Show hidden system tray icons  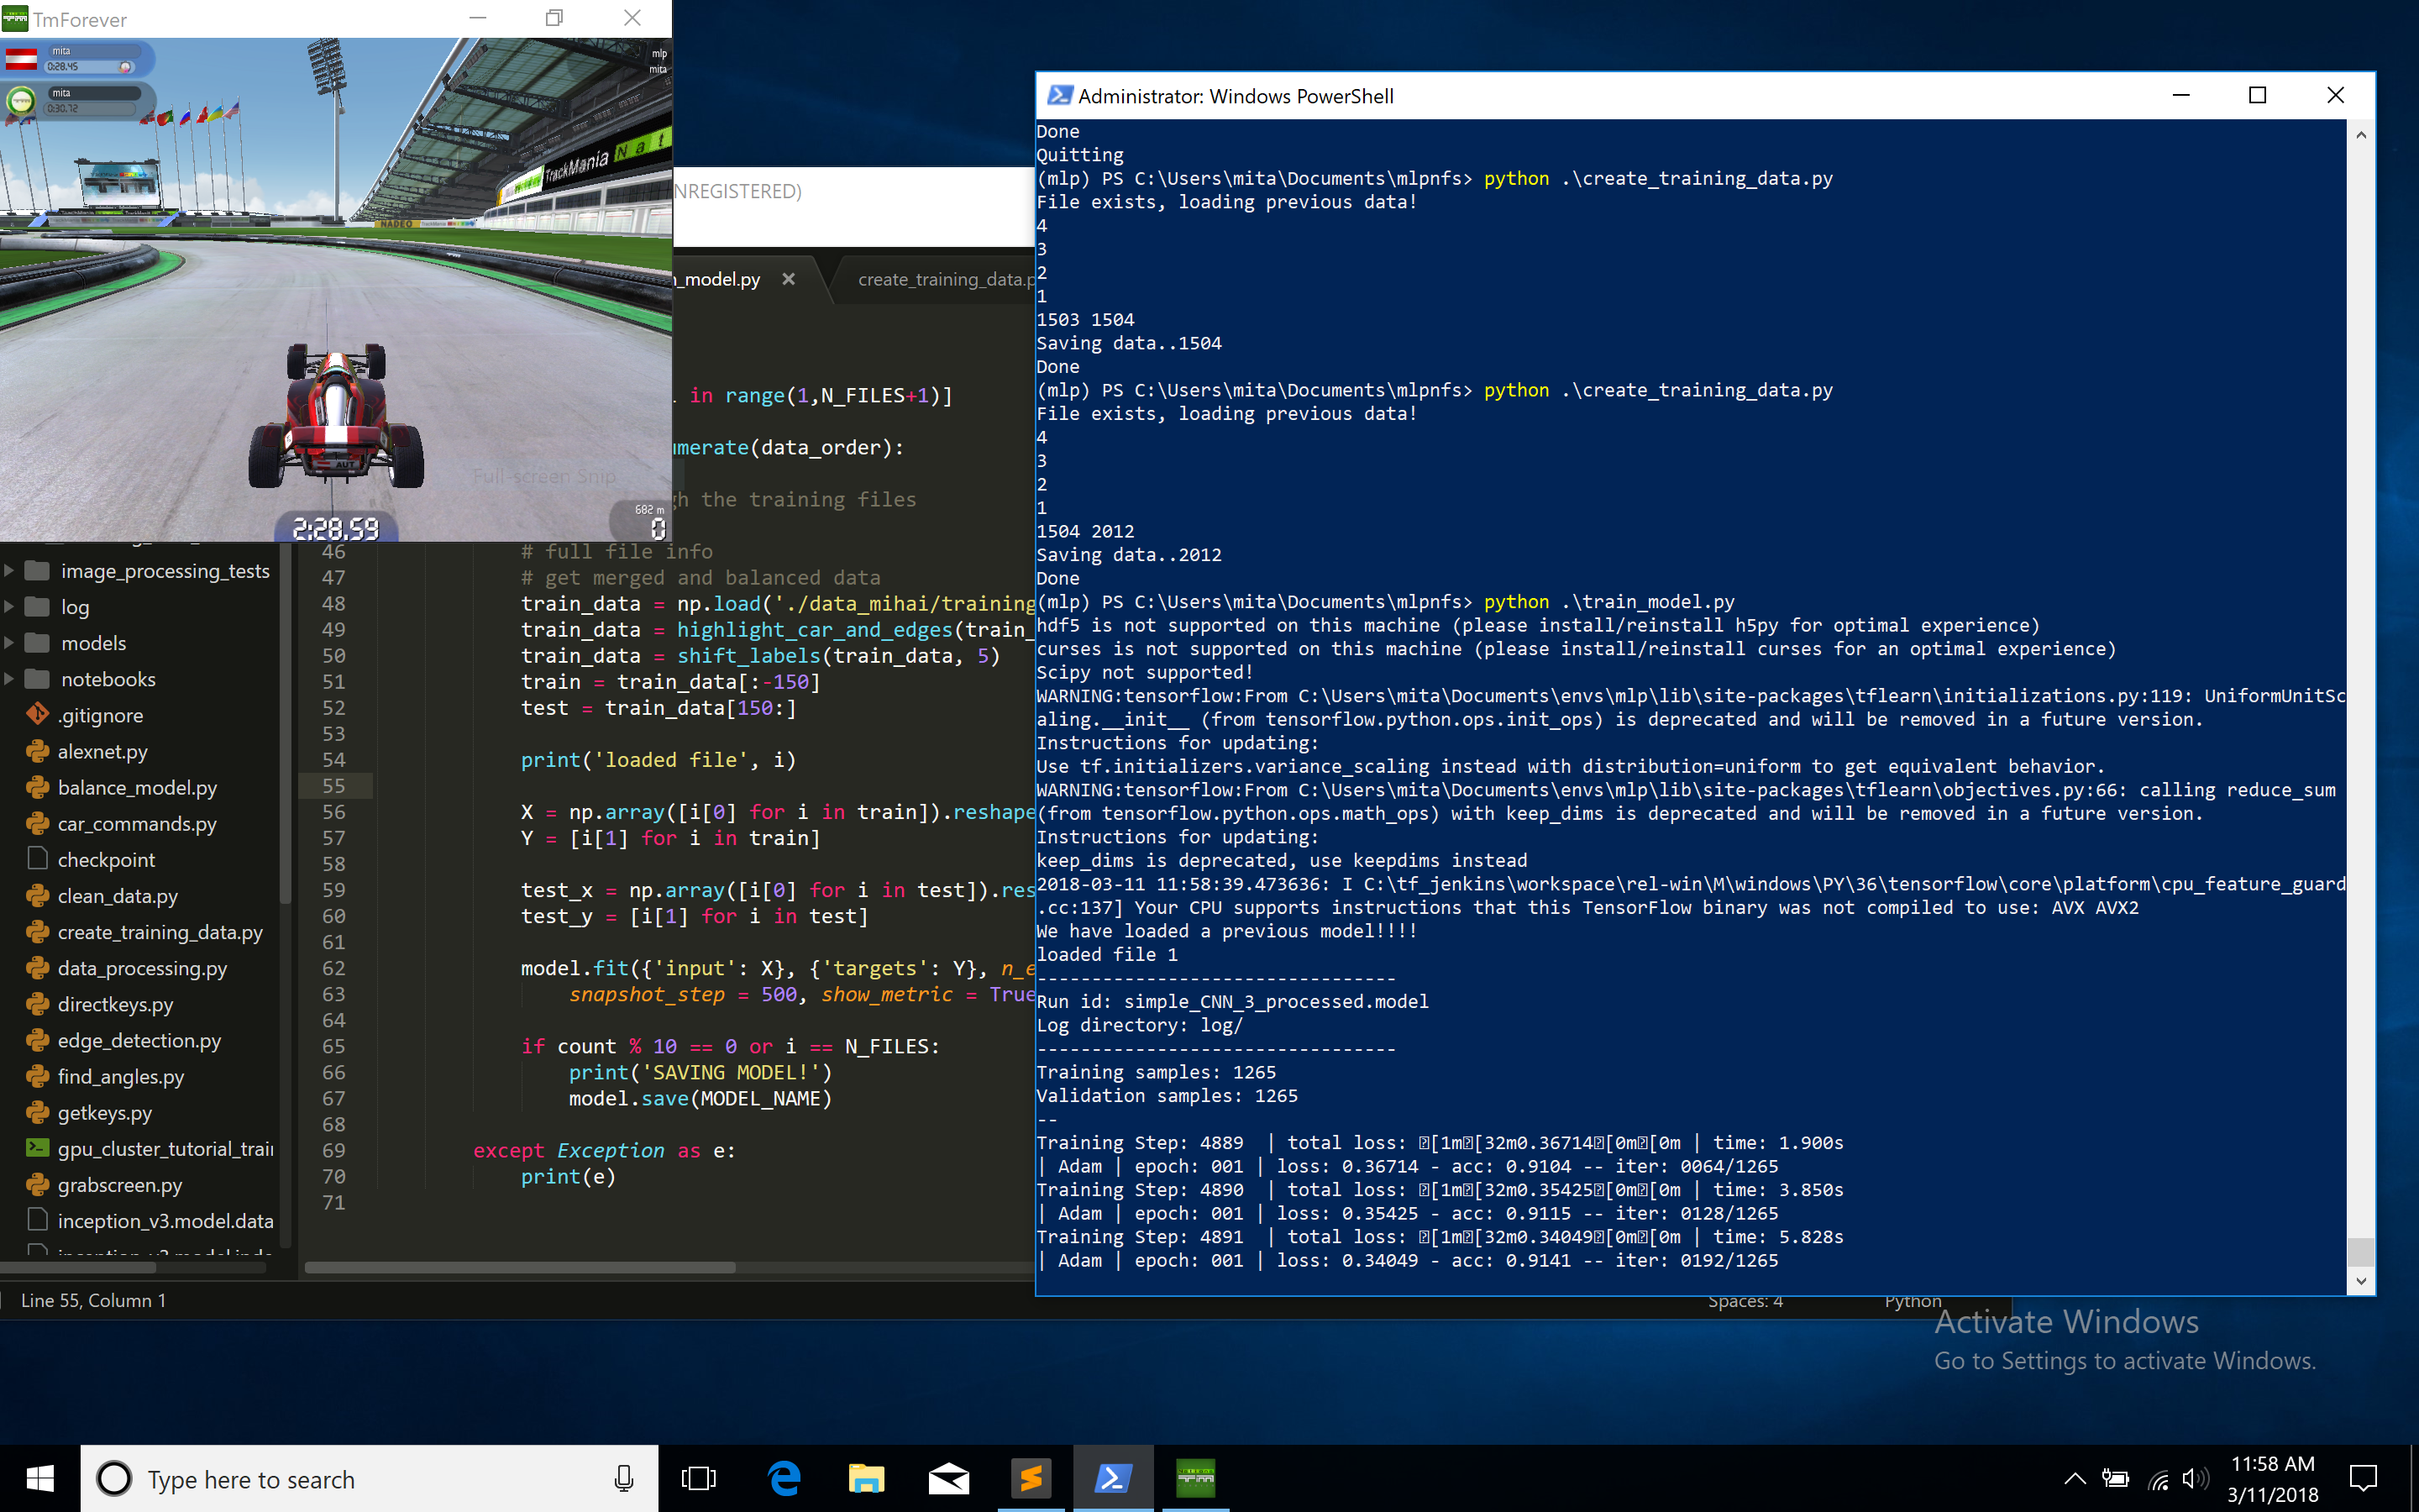click(x=2074, y=1479)
